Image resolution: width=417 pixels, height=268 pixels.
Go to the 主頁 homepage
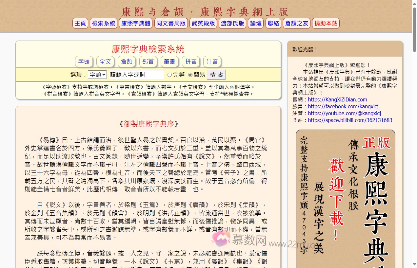pos(80,23)
